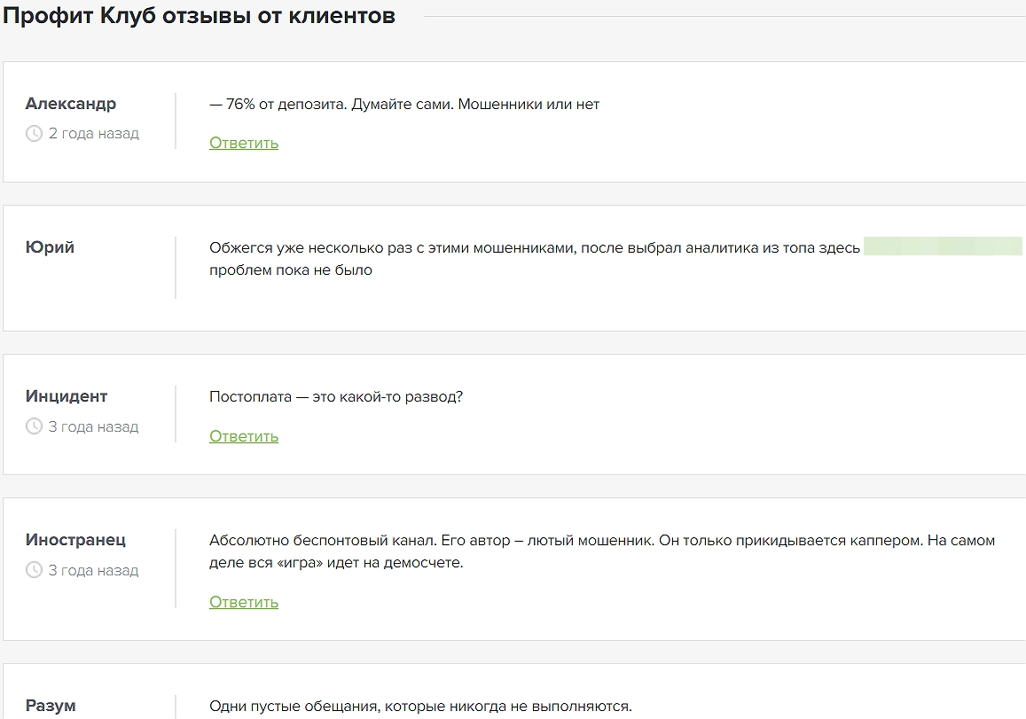Click the reviewer name Разум
Image resolution: width=1026 pixels, height=719 pixels.
point(51,706)
